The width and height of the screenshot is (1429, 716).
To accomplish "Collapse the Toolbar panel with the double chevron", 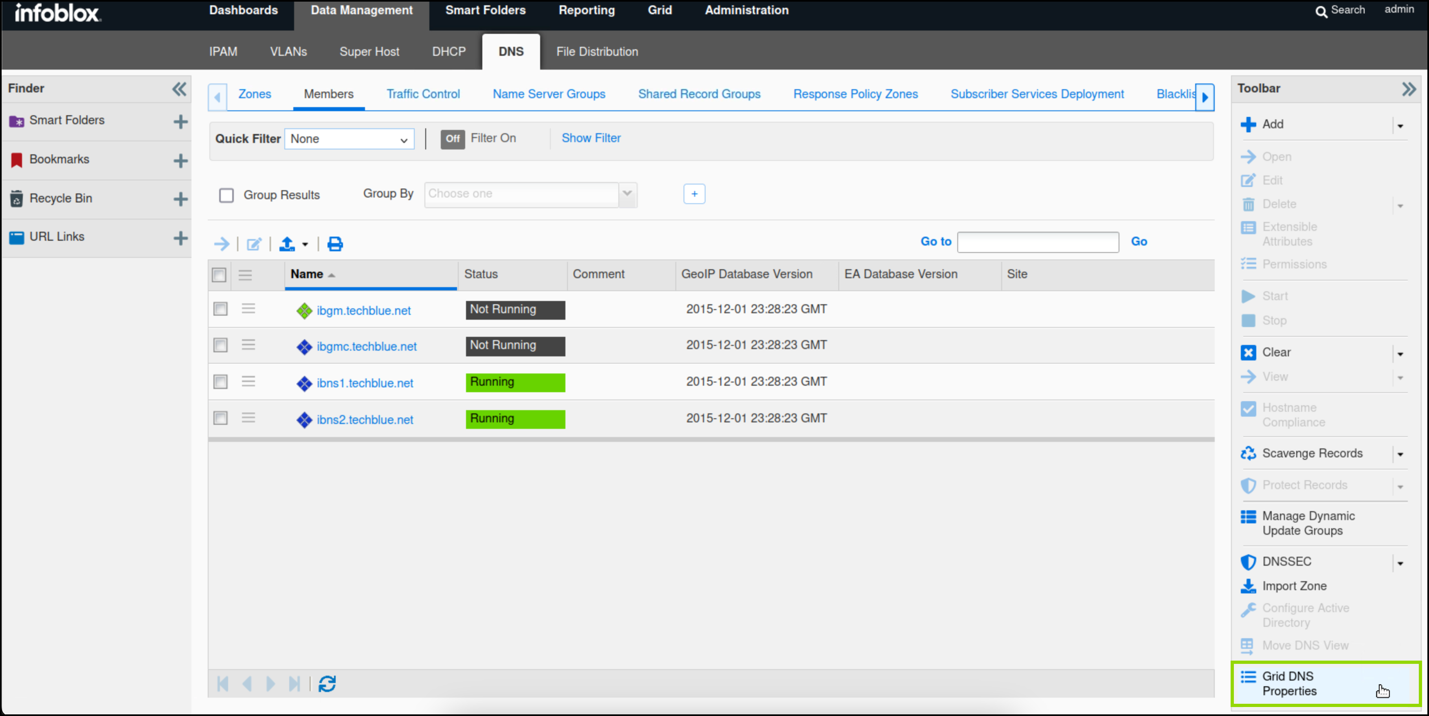I will point(1409,89).
